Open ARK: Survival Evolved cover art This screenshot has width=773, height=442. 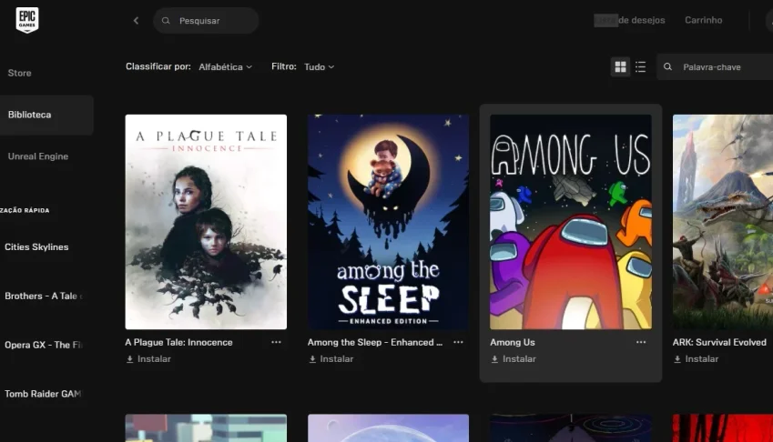723,222
